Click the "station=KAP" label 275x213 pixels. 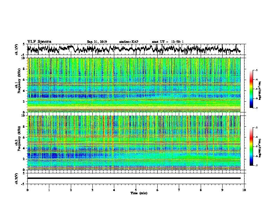point(129,42)
